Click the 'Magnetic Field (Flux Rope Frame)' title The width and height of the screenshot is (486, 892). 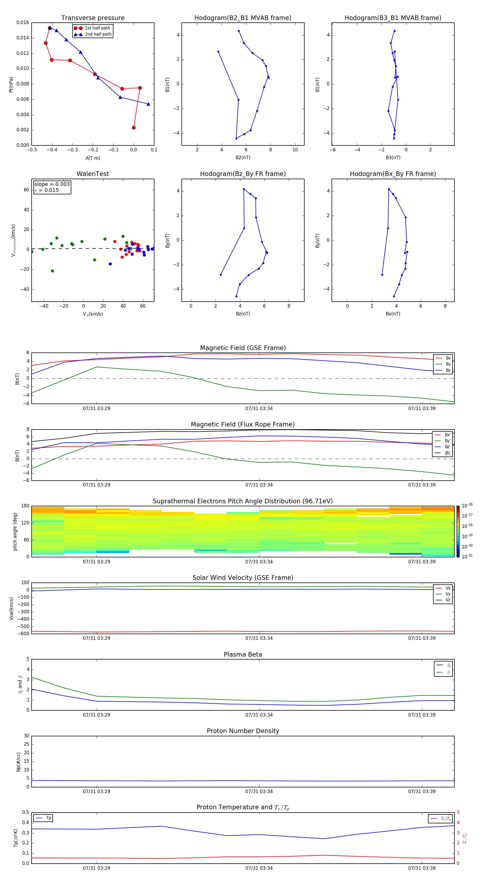click(x=243, y=425)
